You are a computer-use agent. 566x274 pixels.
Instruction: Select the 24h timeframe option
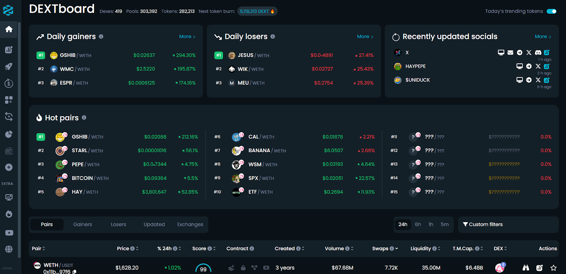click(x=403, y=225)
